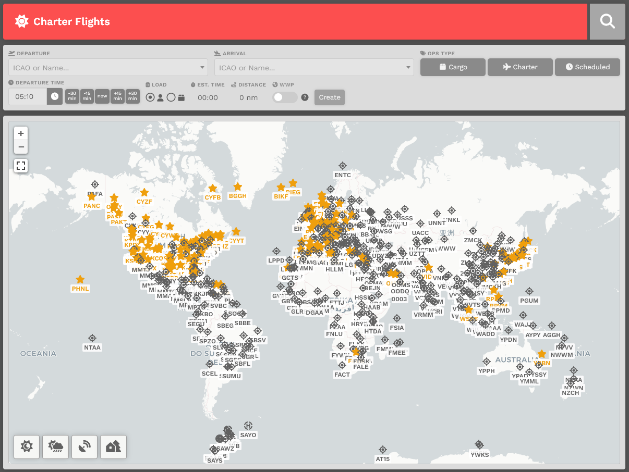Select the CYZF star marker
This screenshot has height=472, width=629.
click(144, 193)
